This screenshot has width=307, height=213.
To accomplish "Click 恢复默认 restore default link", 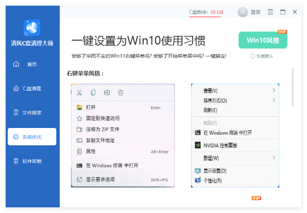I will 265,56.
